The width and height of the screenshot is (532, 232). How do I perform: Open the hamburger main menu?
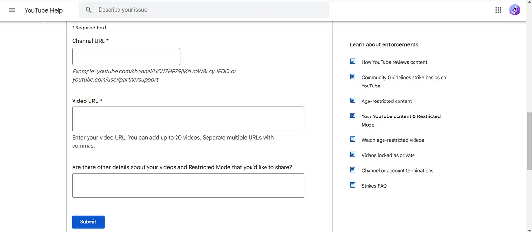click(12, 10)
